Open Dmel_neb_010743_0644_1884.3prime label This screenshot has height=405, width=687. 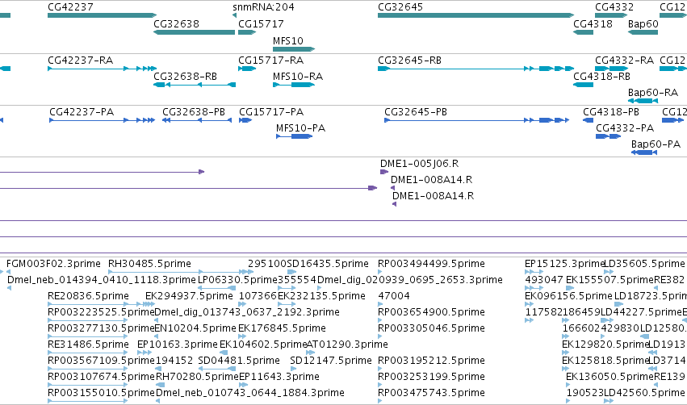point(249,392)
